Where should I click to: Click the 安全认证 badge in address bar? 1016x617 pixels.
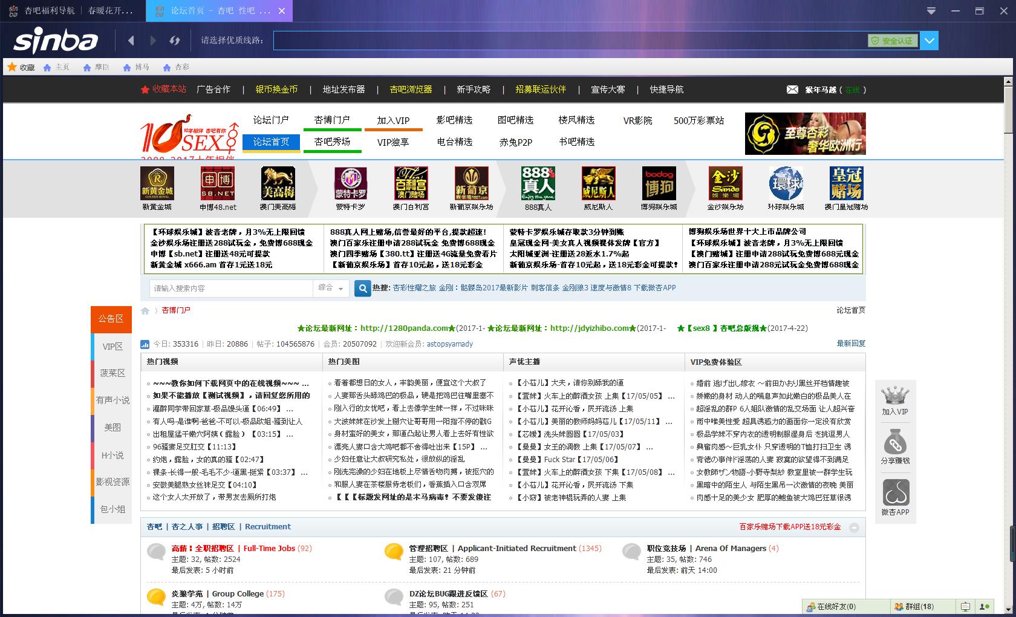[x=893, y=40]
